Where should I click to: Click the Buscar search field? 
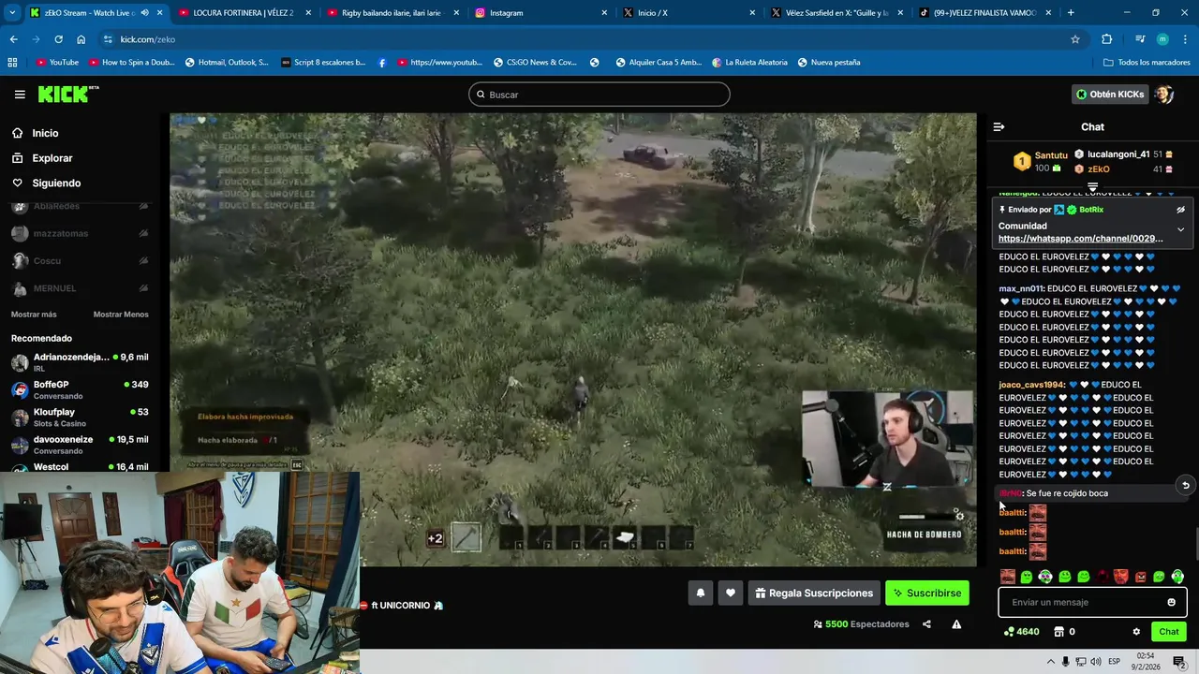click(599, 95)
